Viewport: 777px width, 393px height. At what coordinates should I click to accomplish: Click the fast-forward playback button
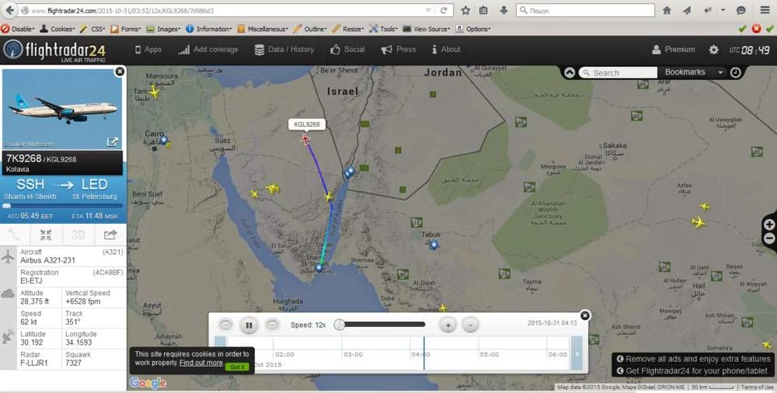click(272, 325)
